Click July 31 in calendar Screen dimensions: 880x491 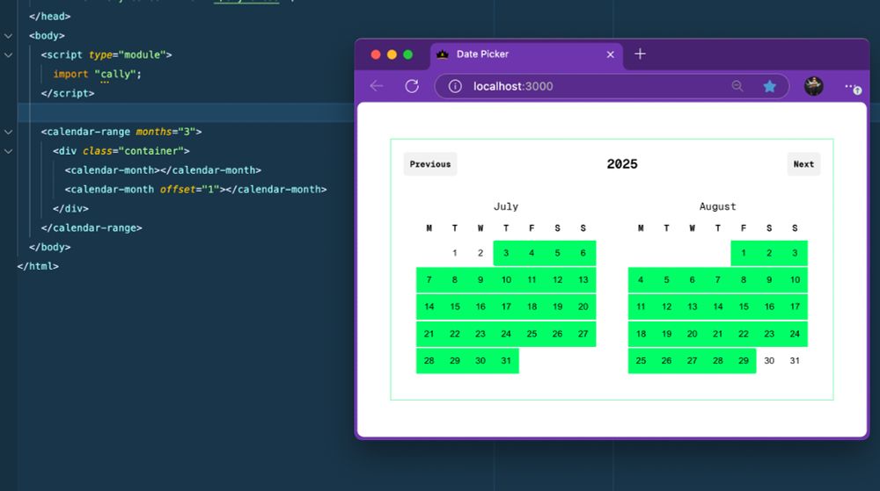point(506,360)
